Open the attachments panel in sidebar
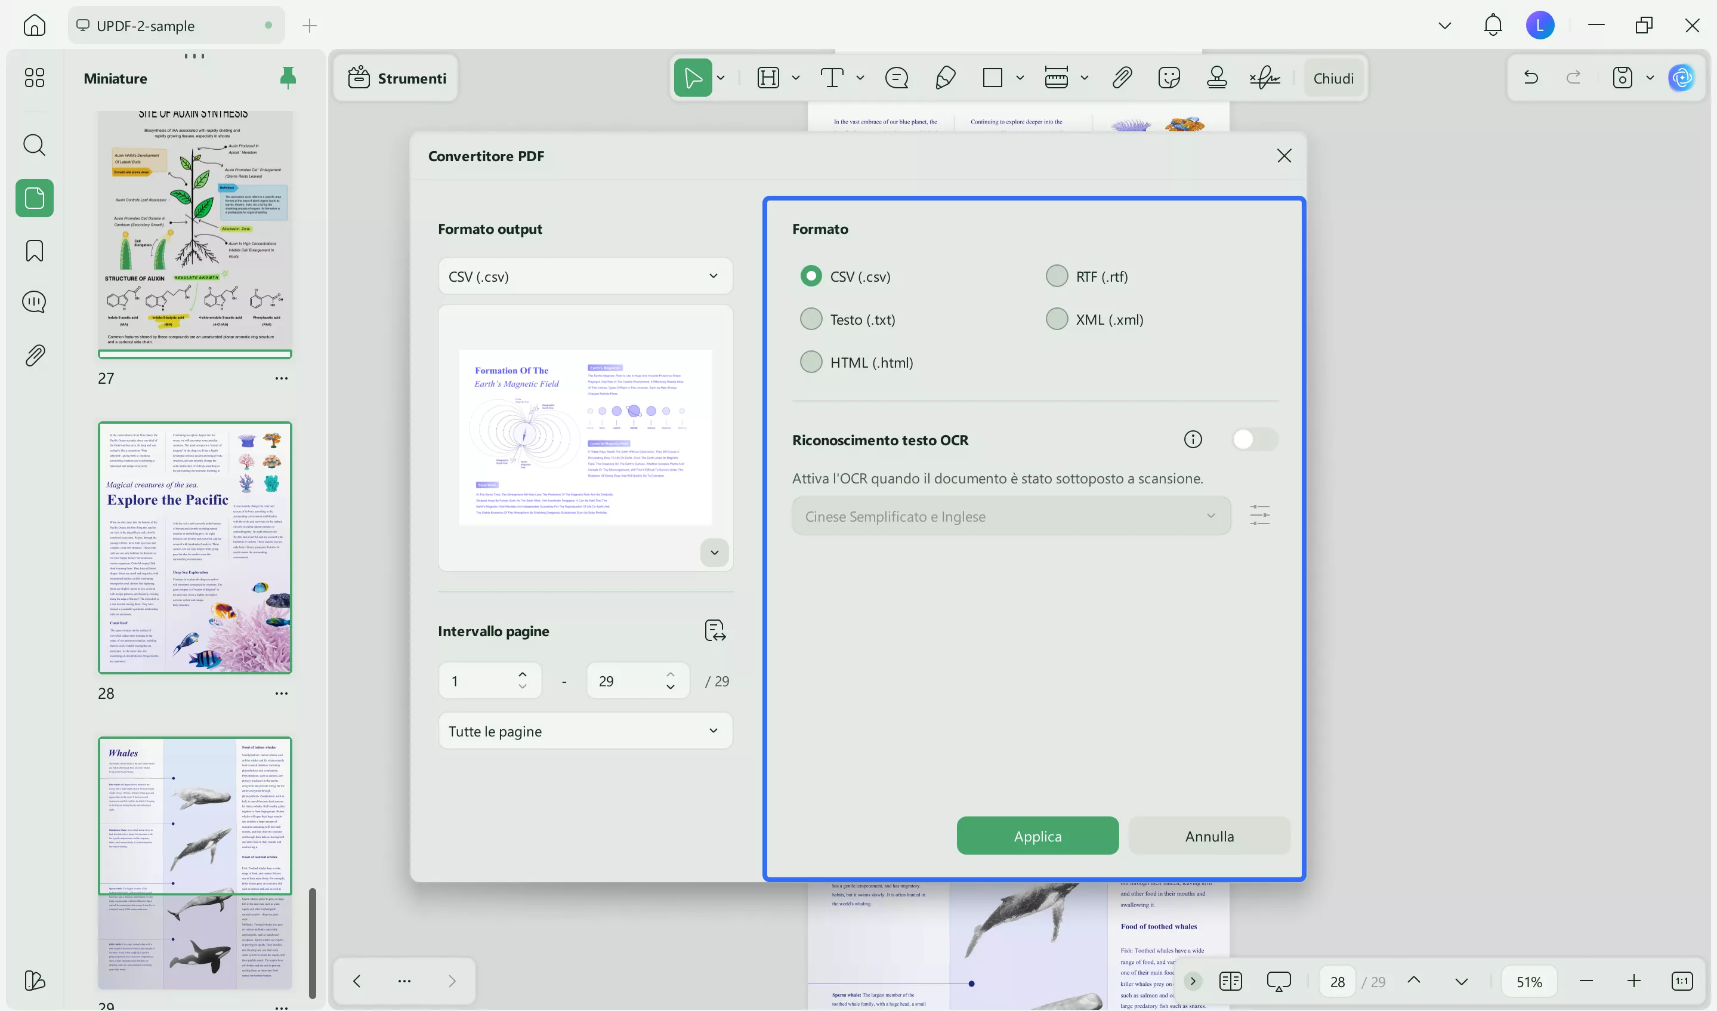 (34, 355)
